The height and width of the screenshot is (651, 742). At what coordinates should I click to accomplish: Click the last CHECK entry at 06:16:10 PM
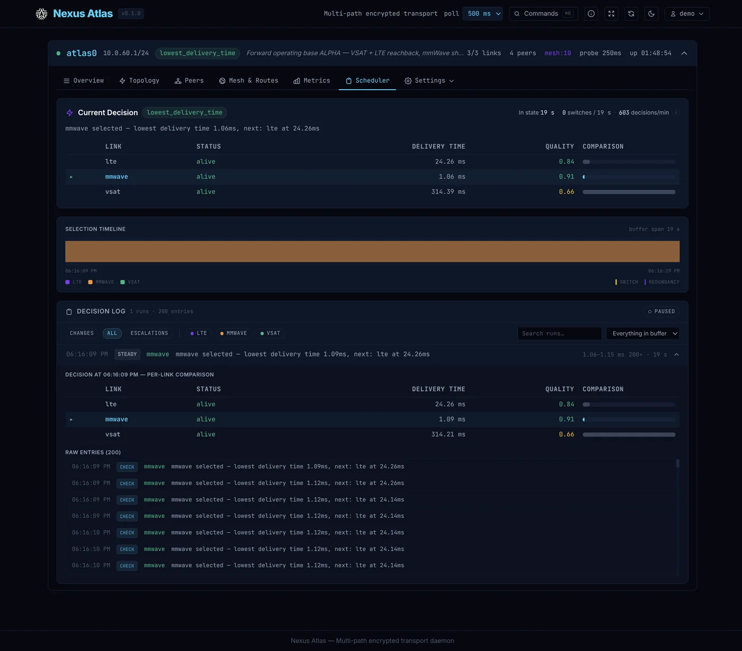[372, 566]
